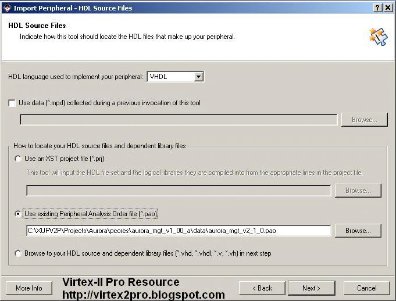The image size is (396, 301).
Task: Proceed with the Next button
Action: (x=311, y=288)
